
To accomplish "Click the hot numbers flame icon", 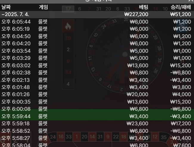I will click(x=68, y=26).
